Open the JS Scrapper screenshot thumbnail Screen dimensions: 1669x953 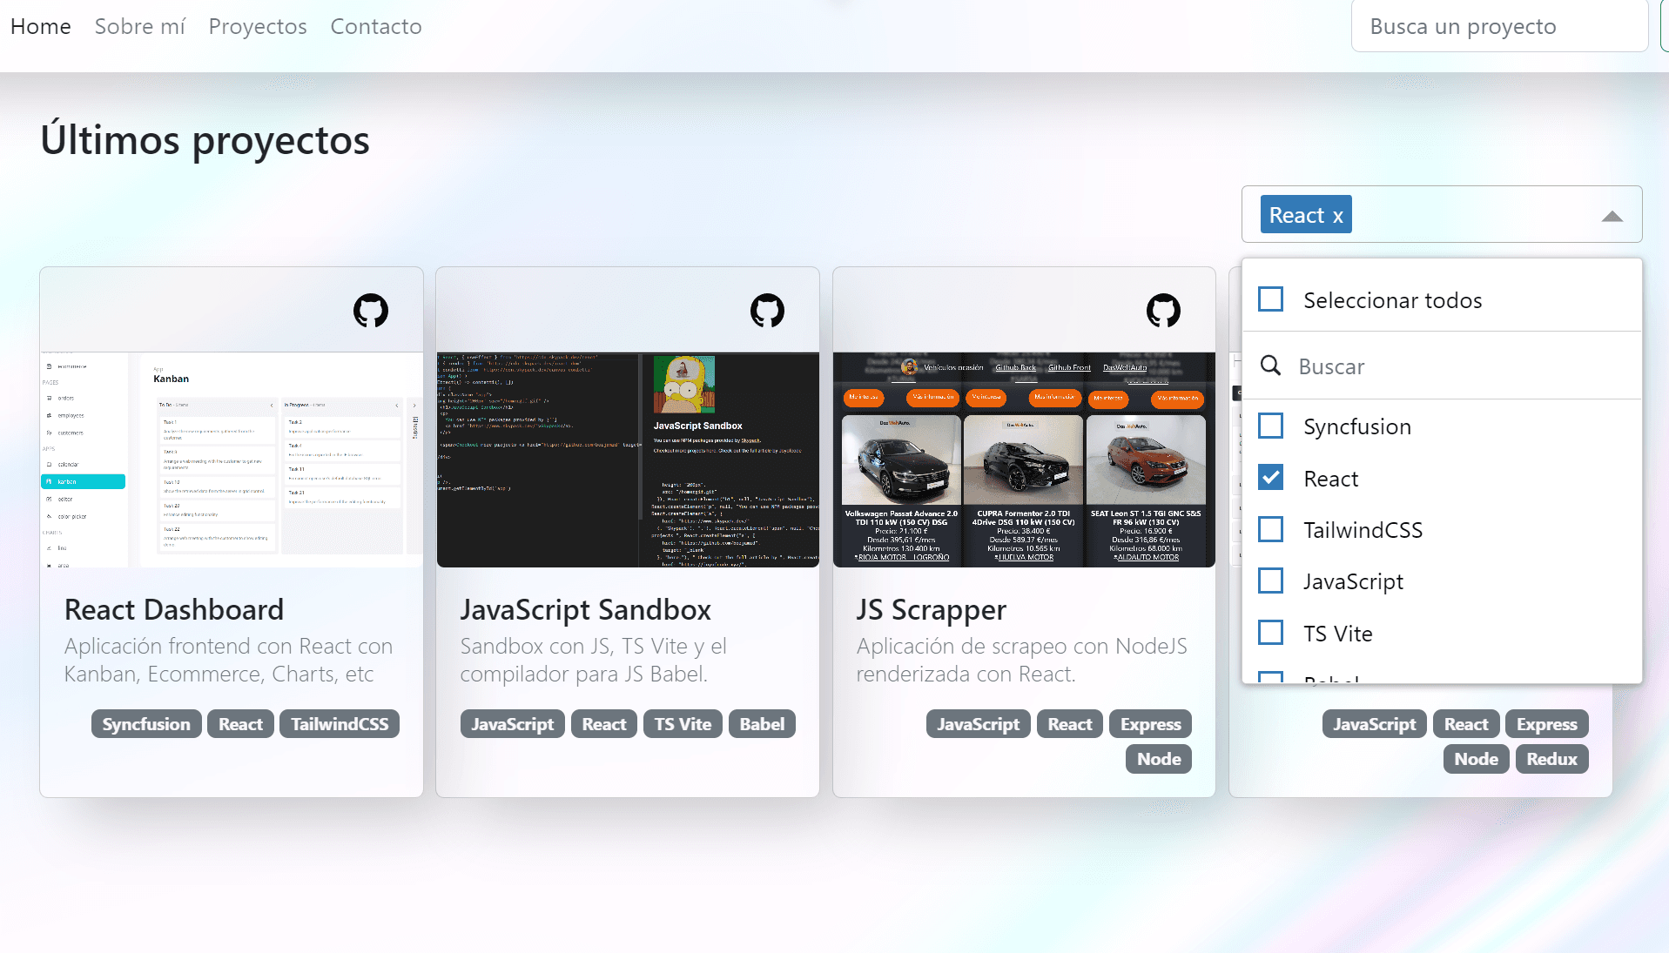pyautogui.click(x=1024, y=460)
